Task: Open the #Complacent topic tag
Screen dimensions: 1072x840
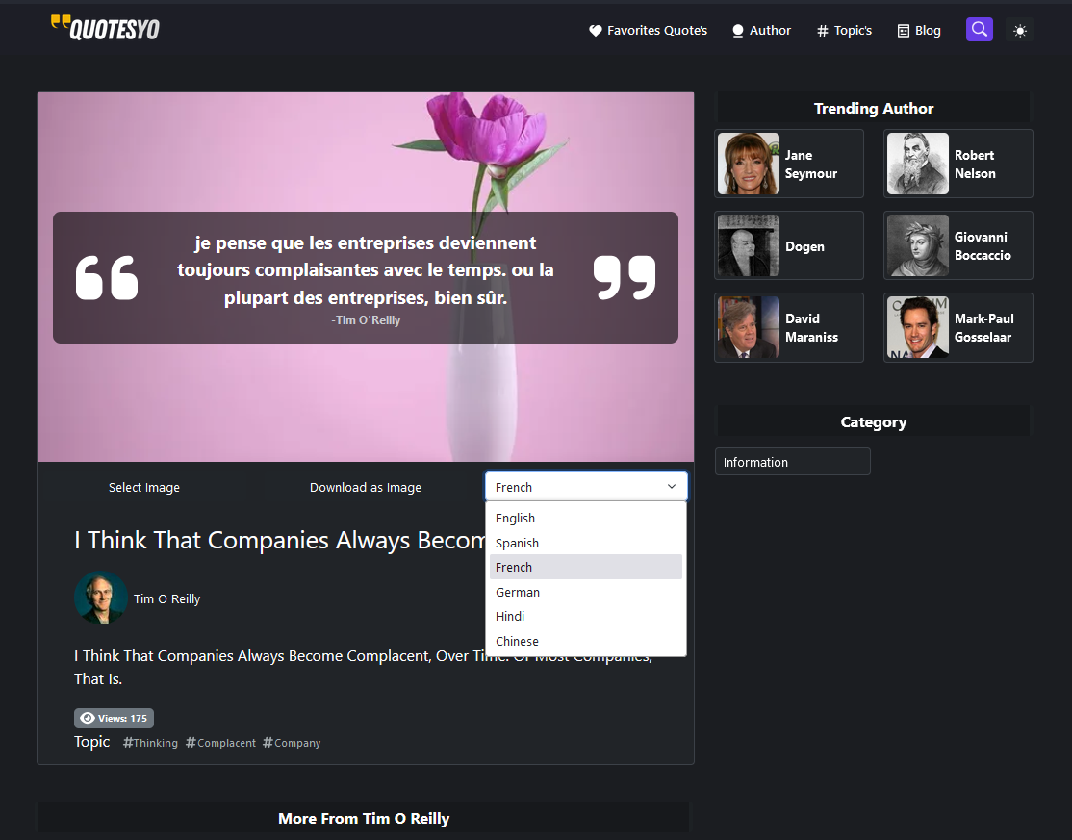Action: [x=220, y=743]
